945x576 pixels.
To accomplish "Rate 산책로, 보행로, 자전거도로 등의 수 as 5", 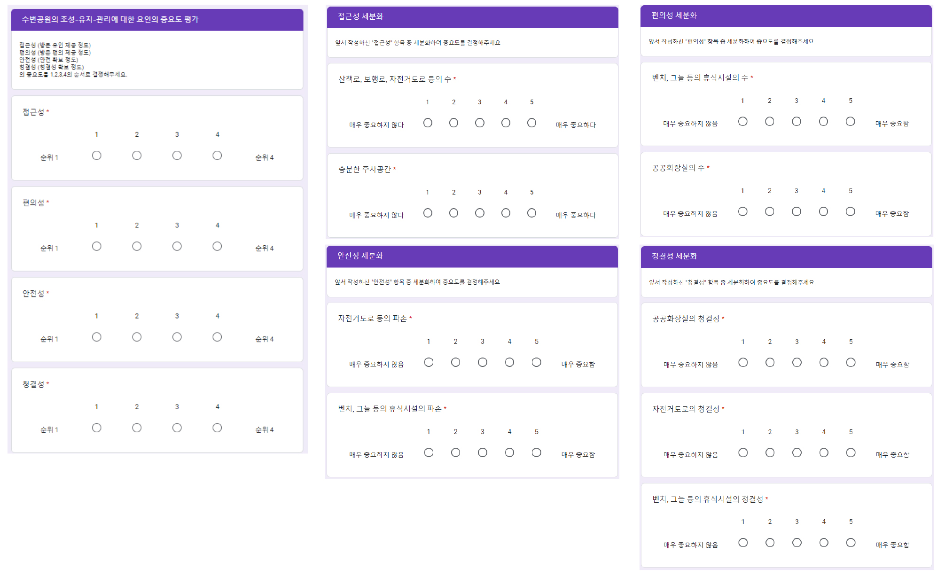I will point(531,123).
